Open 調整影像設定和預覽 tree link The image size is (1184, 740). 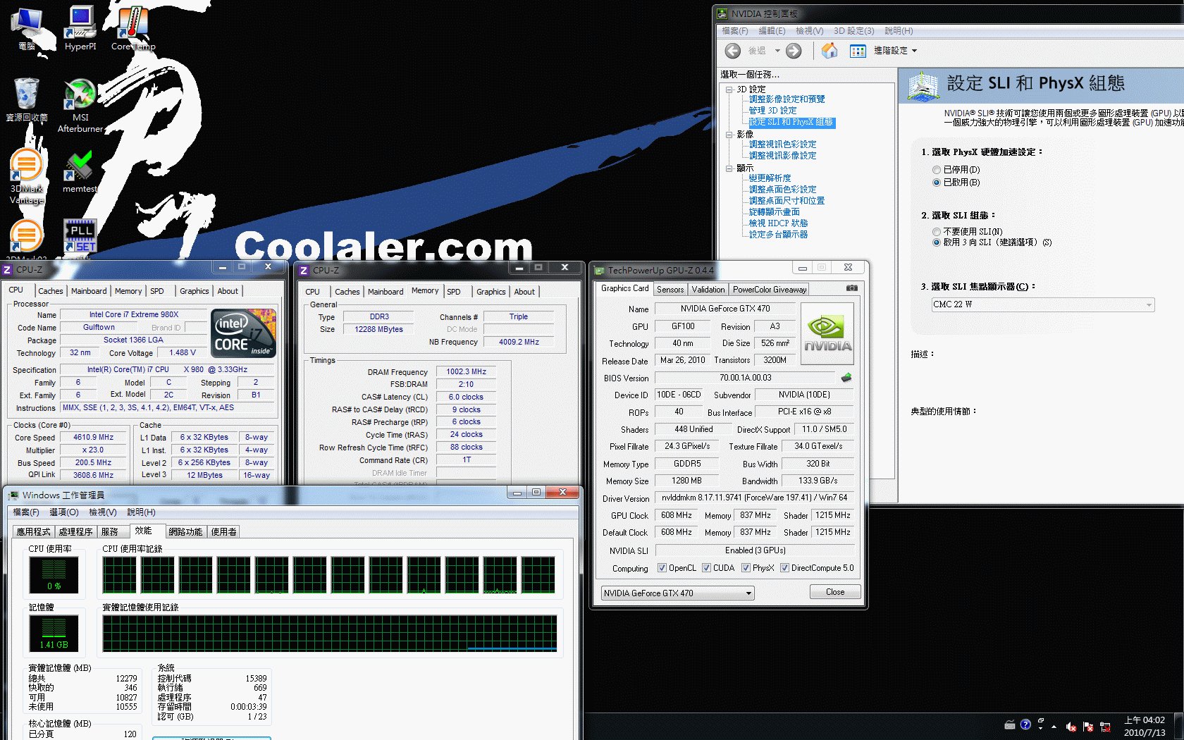pyautogui.click(x=787, y=99)
